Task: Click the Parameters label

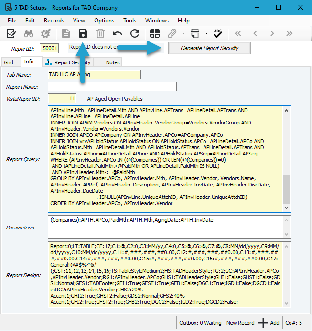Action: (x=21, y=228)
